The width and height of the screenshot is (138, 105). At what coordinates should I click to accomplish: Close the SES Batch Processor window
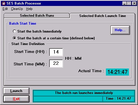tap(134, 3)
